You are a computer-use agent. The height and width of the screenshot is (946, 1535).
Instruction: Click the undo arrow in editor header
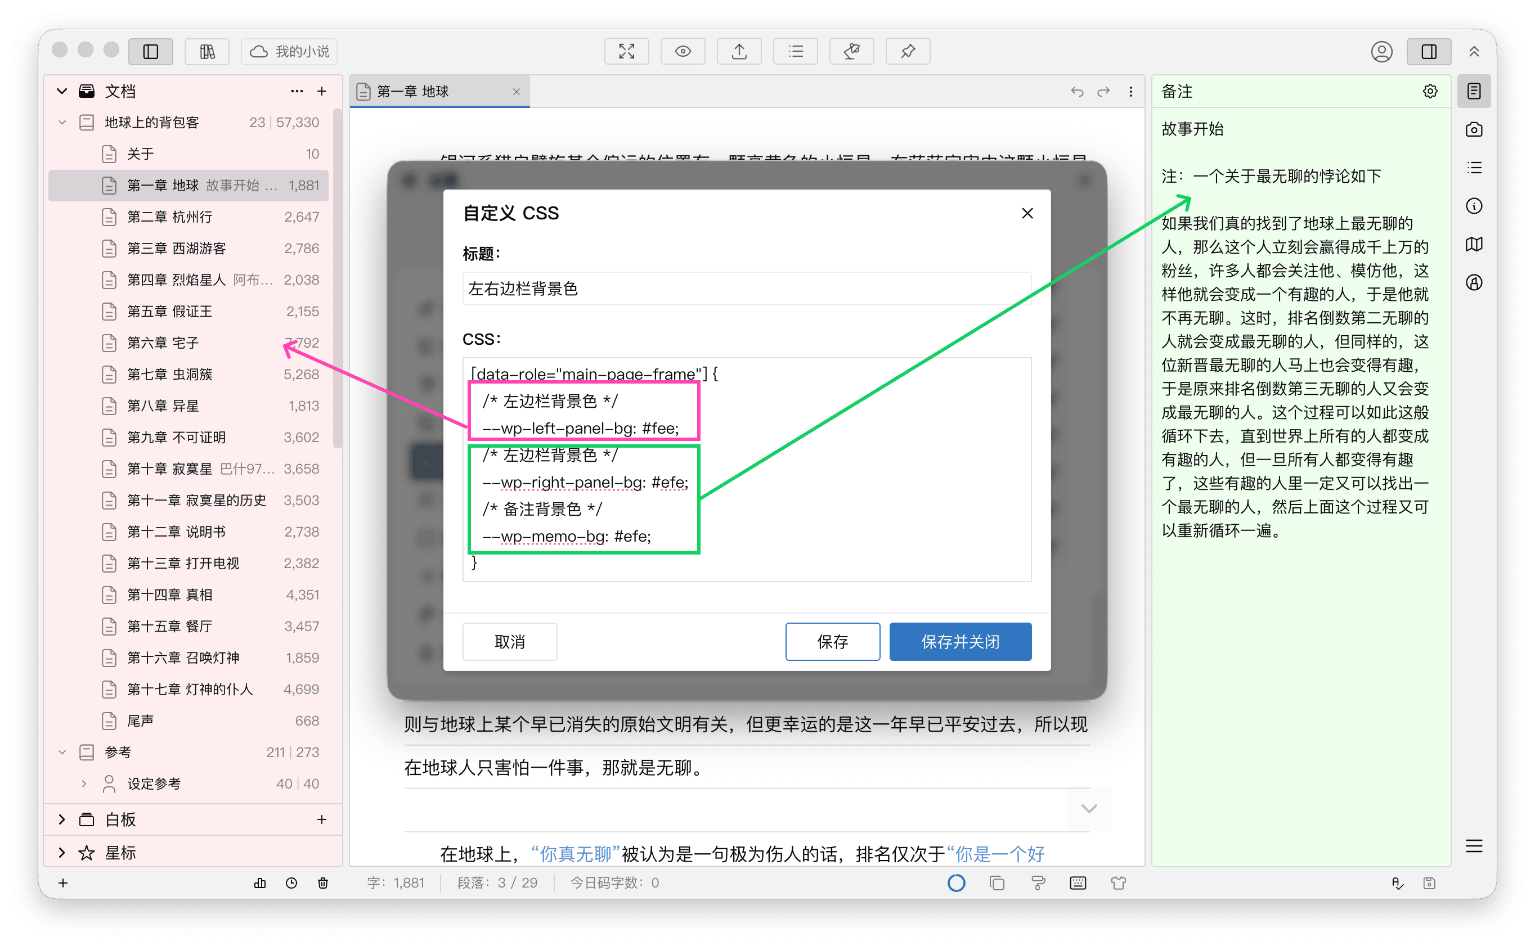[1077, 91]
